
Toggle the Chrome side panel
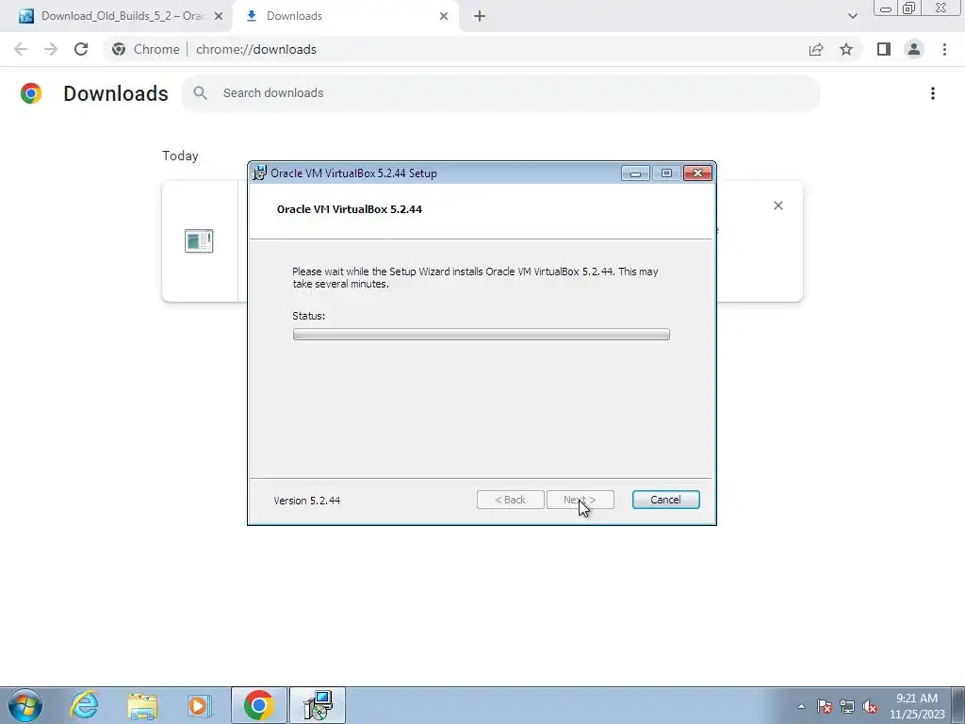pos(884,49)
